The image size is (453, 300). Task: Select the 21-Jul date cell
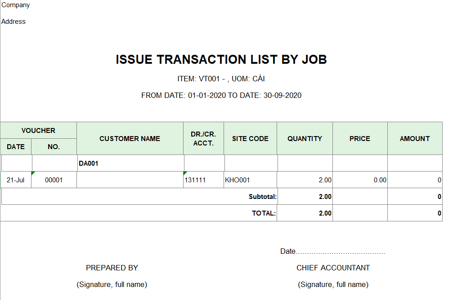(x=16, y=180)
